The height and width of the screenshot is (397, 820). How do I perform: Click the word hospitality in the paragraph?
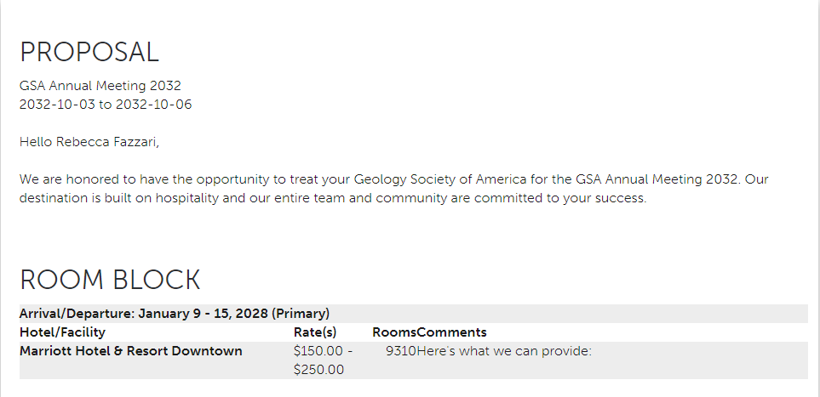(x=186, y=199)
